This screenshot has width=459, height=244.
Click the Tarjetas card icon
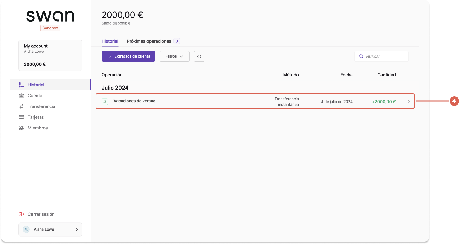click(x=22, y=117)
